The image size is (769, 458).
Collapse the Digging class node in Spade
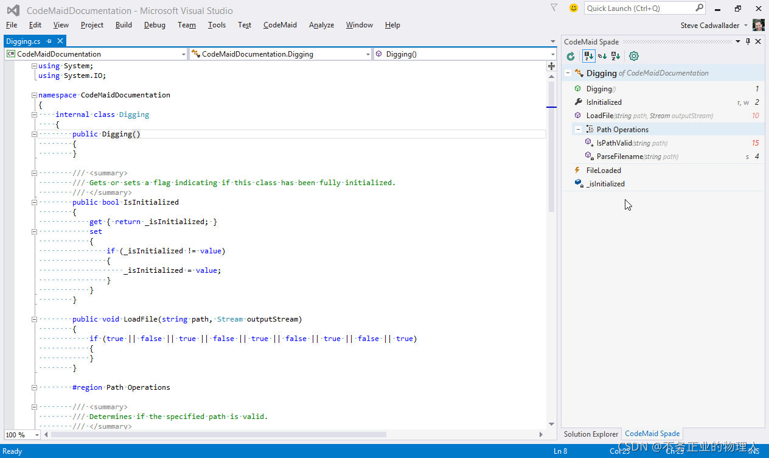(x=568, y=73)
